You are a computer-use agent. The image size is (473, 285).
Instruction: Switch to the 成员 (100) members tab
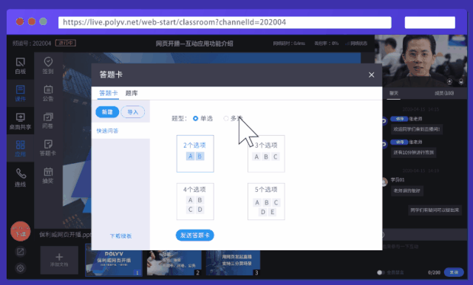(x=444, y=93)
